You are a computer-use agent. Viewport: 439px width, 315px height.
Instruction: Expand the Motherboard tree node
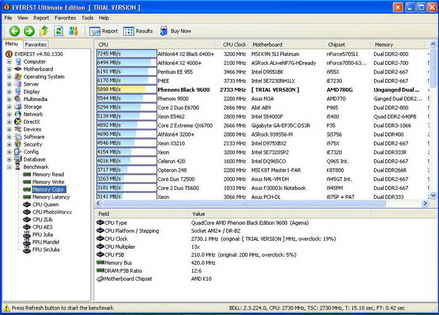coord(9,69)
